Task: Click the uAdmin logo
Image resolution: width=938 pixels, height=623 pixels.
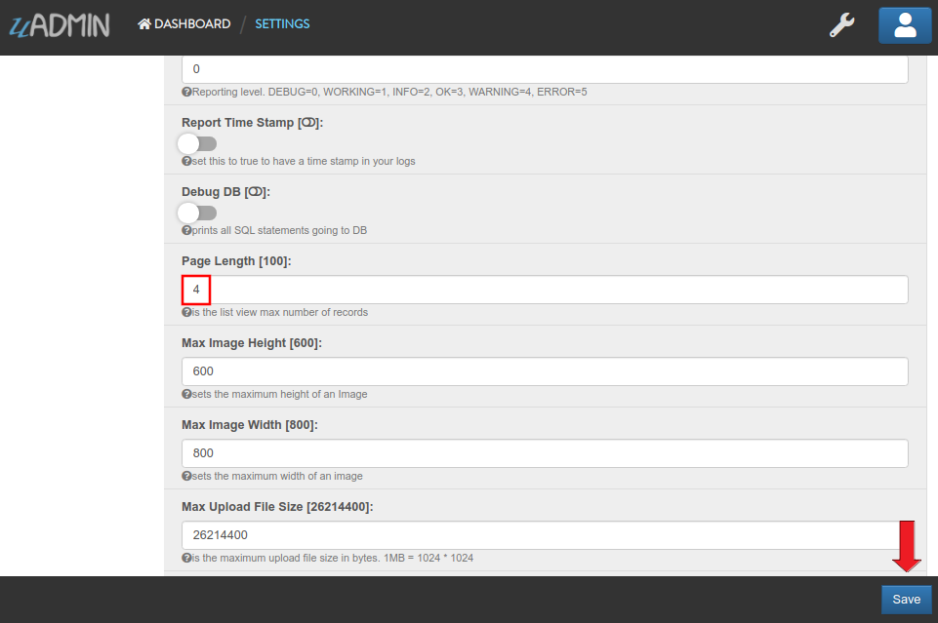Action: click(60, 25)
